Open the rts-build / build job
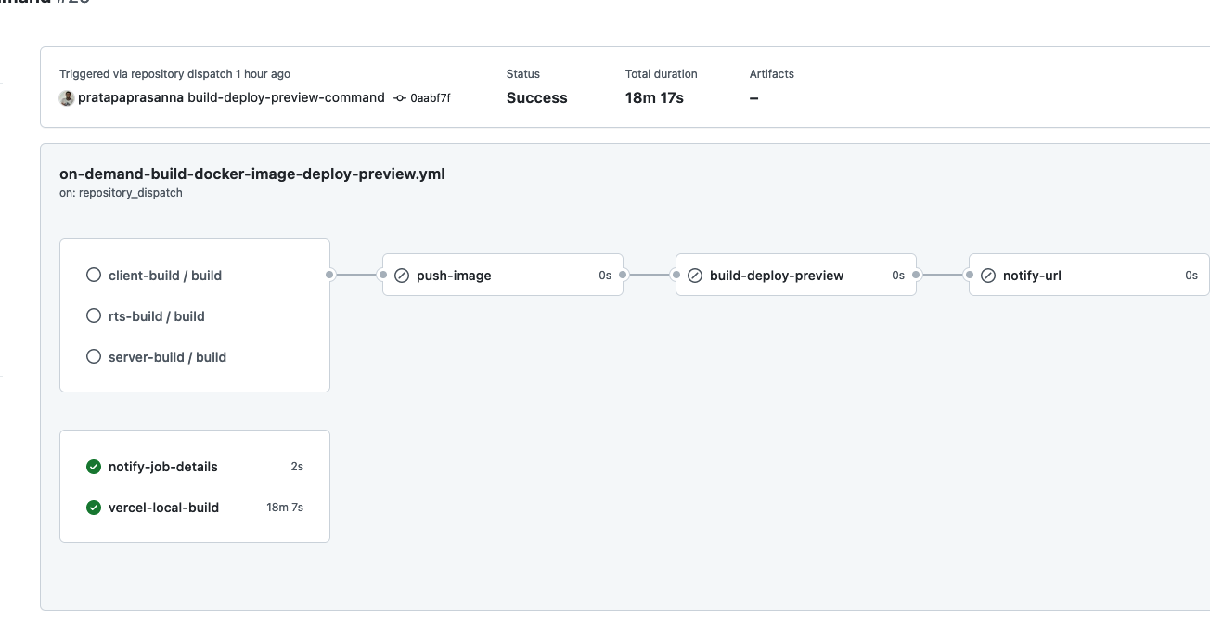 [157, 316]
